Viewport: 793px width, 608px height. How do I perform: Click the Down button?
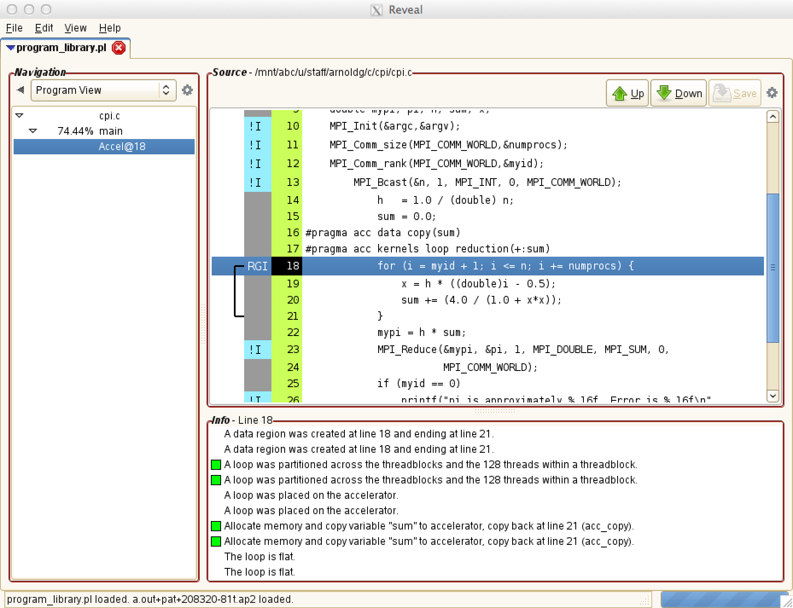coord(679,93)
